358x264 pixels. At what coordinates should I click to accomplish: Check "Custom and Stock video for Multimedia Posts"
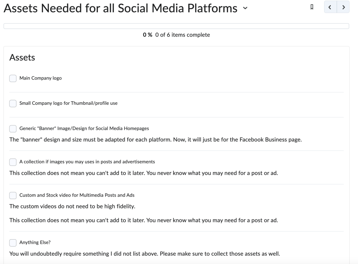pos(13,195)
